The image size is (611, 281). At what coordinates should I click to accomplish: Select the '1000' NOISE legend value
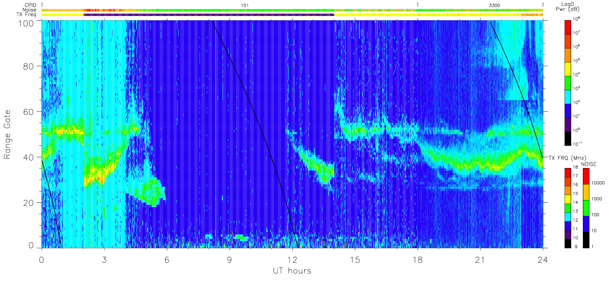click(x=597, y=199)
